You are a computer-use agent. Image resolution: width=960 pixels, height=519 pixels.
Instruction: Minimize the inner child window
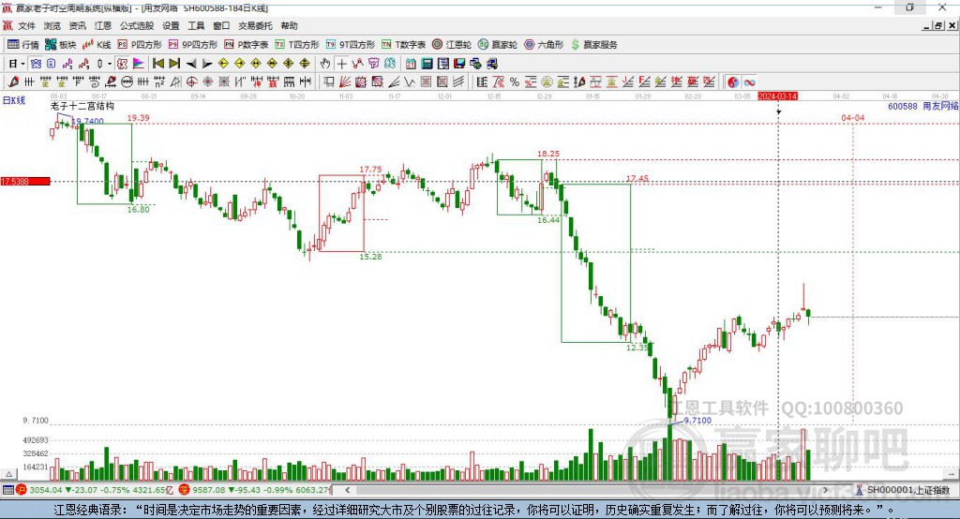pos(927,25)
